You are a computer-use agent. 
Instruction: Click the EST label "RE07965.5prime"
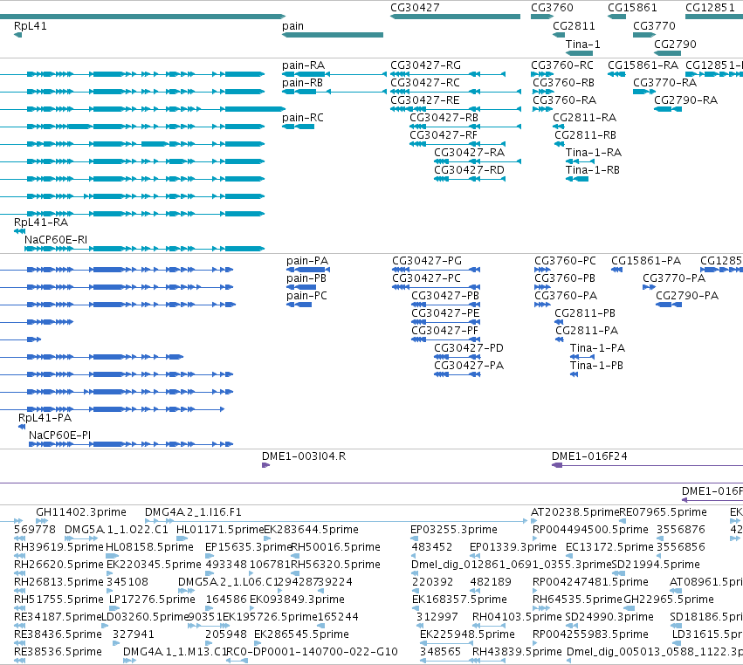pyautogui.click(x=664, y=512)
